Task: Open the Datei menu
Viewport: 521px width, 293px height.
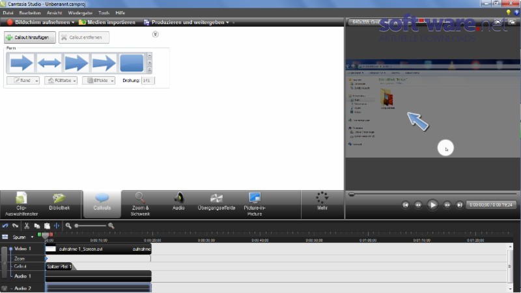Action: tap(8, 12)
